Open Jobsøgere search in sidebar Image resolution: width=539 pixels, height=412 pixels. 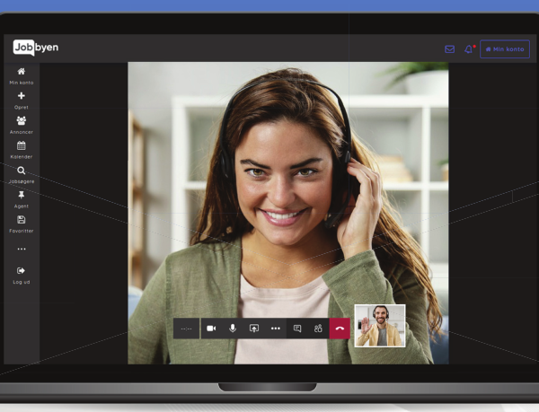pos(22,174)
